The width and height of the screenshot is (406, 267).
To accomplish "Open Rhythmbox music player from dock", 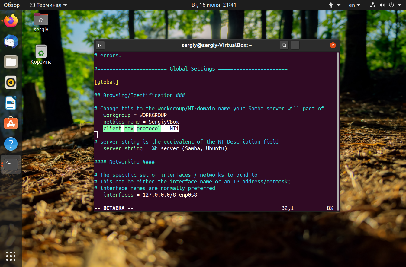I will 11,82.
